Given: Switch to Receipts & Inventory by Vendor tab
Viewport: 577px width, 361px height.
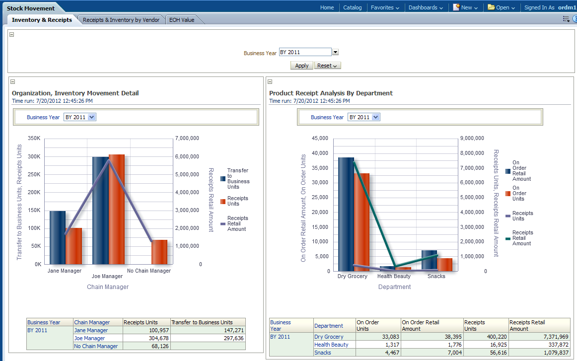Looking at the screenshot, I should [121, 20].
